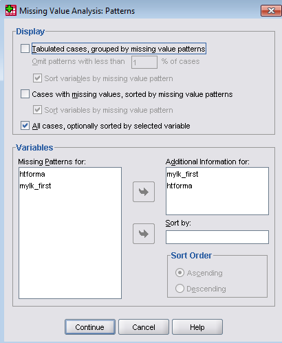Select htforma in Additional Information list
Screen dimensions: 282x343
point(180,186)
